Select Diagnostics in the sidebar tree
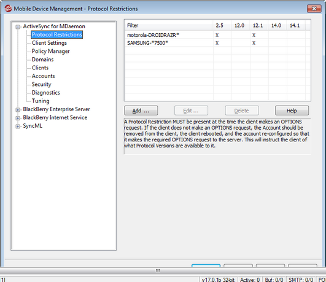This screenshot has width=326, height=282. pyautogui.click(x=46, y=93)
